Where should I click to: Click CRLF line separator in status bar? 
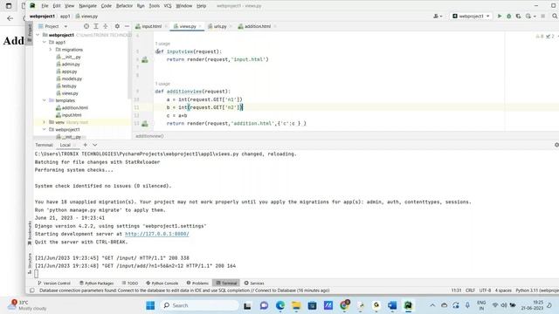click(x=470, y=290)
